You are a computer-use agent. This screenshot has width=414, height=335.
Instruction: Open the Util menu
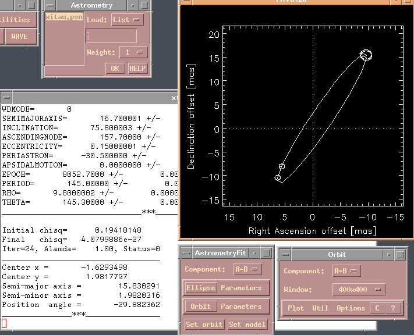pos(320,308)
